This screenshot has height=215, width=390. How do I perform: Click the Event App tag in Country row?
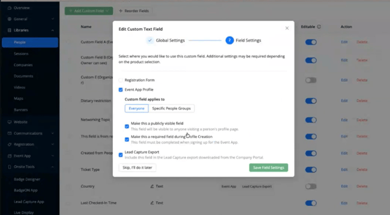pyautogui.click(x=229, y=187)
